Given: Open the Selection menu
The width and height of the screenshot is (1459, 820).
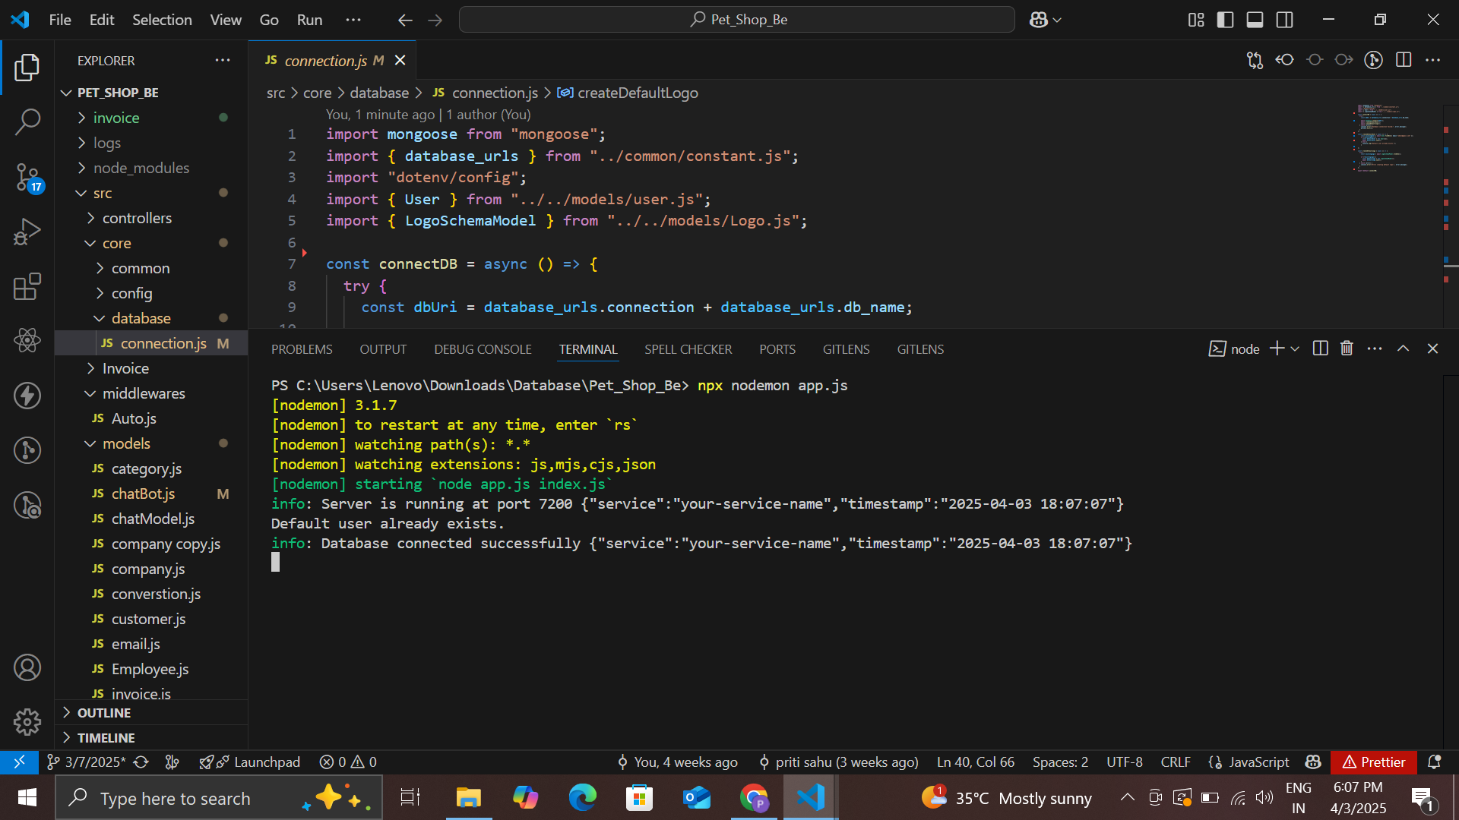Looking at the screenshot, I should [x=162, y=20].
